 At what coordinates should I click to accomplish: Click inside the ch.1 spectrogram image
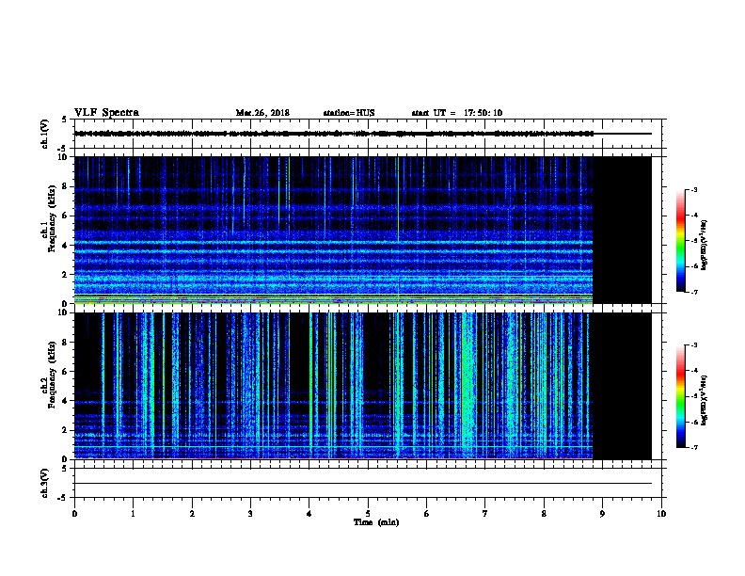tap(334, 230)
